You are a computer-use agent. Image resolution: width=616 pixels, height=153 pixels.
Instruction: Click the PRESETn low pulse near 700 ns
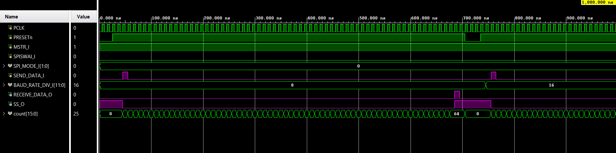click(x=473, y=38)
